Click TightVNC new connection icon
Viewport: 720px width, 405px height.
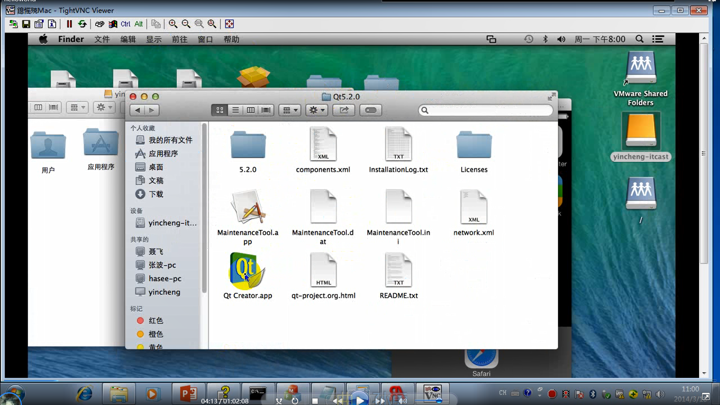13,24
